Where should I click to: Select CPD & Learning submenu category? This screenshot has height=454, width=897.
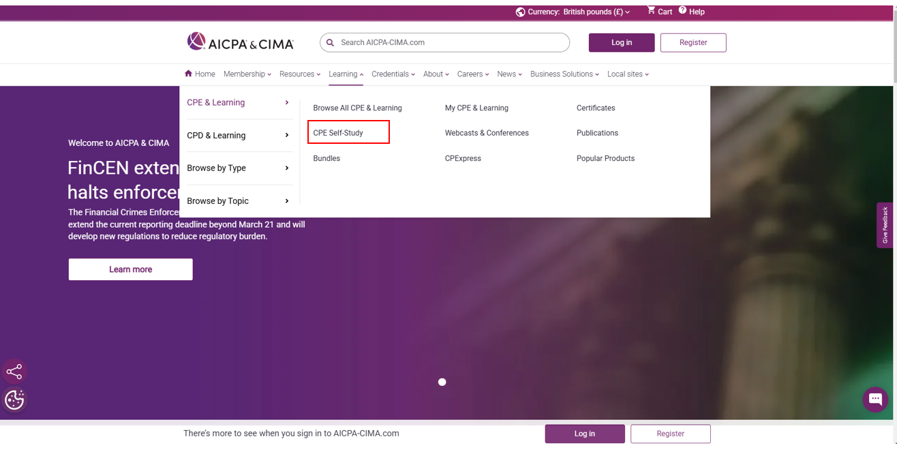point(238,136)
